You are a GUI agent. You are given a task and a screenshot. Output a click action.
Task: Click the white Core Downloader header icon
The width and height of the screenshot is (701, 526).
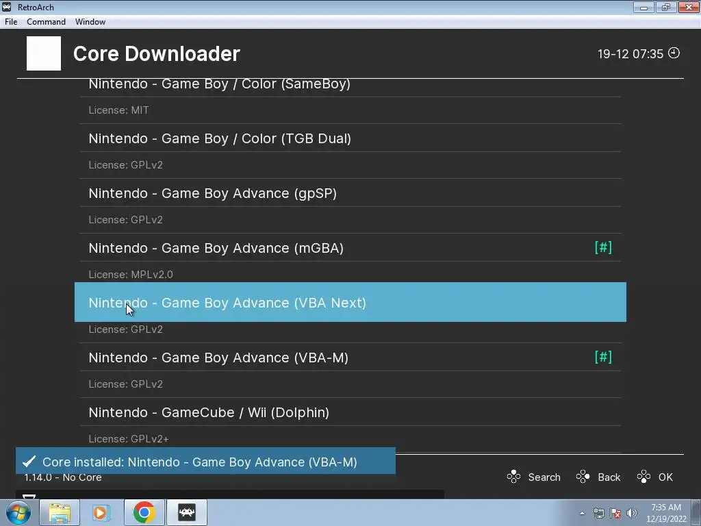[x=44, y=53]
